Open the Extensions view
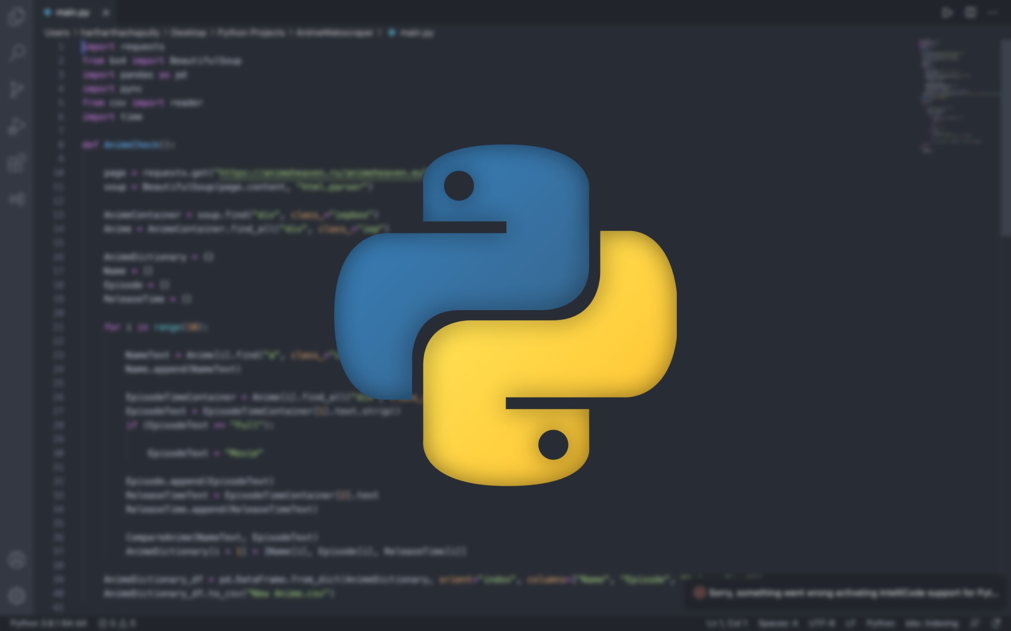 point(17,163)
